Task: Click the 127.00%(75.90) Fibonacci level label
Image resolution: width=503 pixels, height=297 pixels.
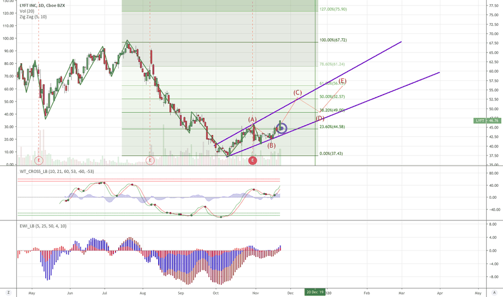Action: pyautogui.click(x=333, y=9)
